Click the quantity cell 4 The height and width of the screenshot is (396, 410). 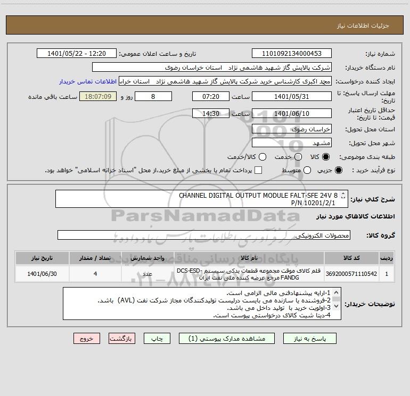(x=95, y=274)
